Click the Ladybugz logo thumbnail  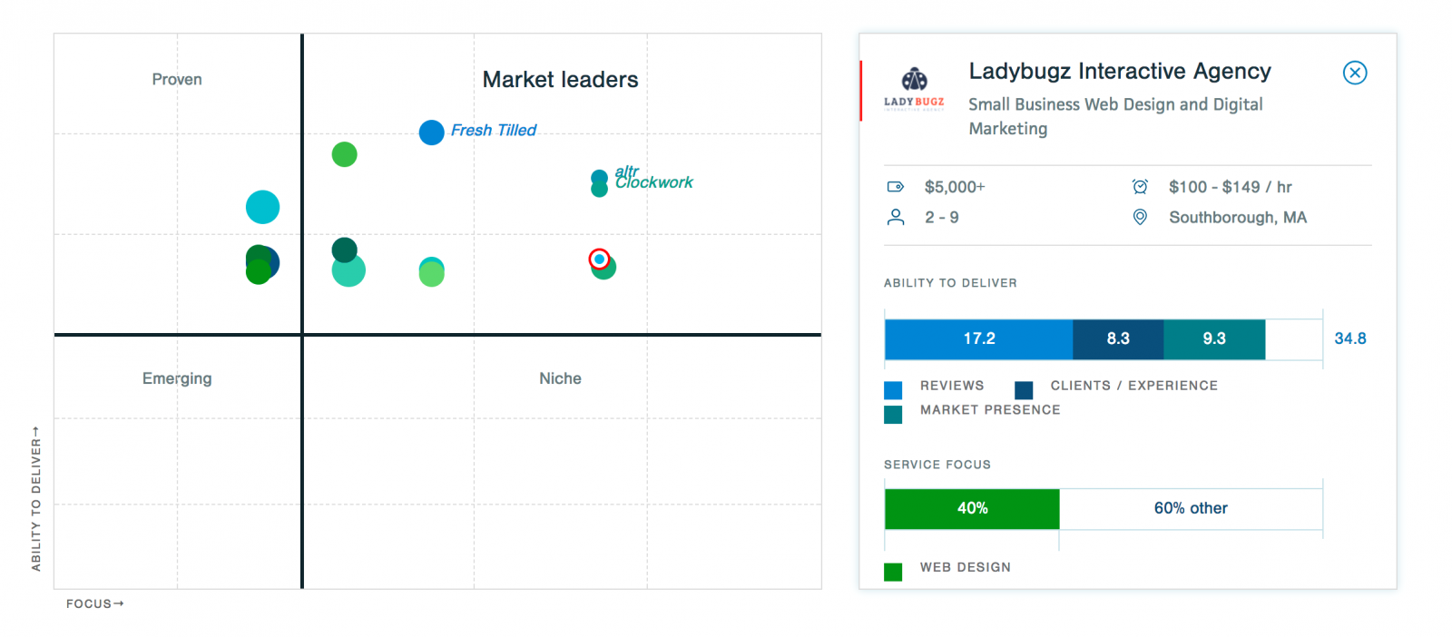point(914,89)
